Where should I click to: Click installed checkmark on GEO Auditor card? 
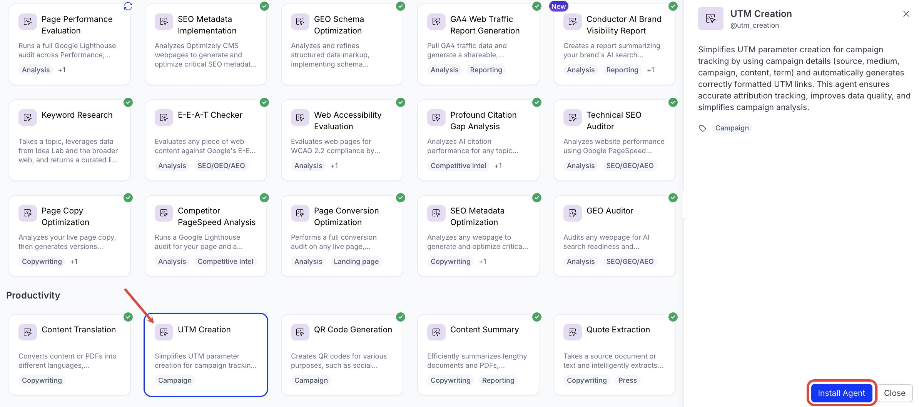(x=673, y=198)
